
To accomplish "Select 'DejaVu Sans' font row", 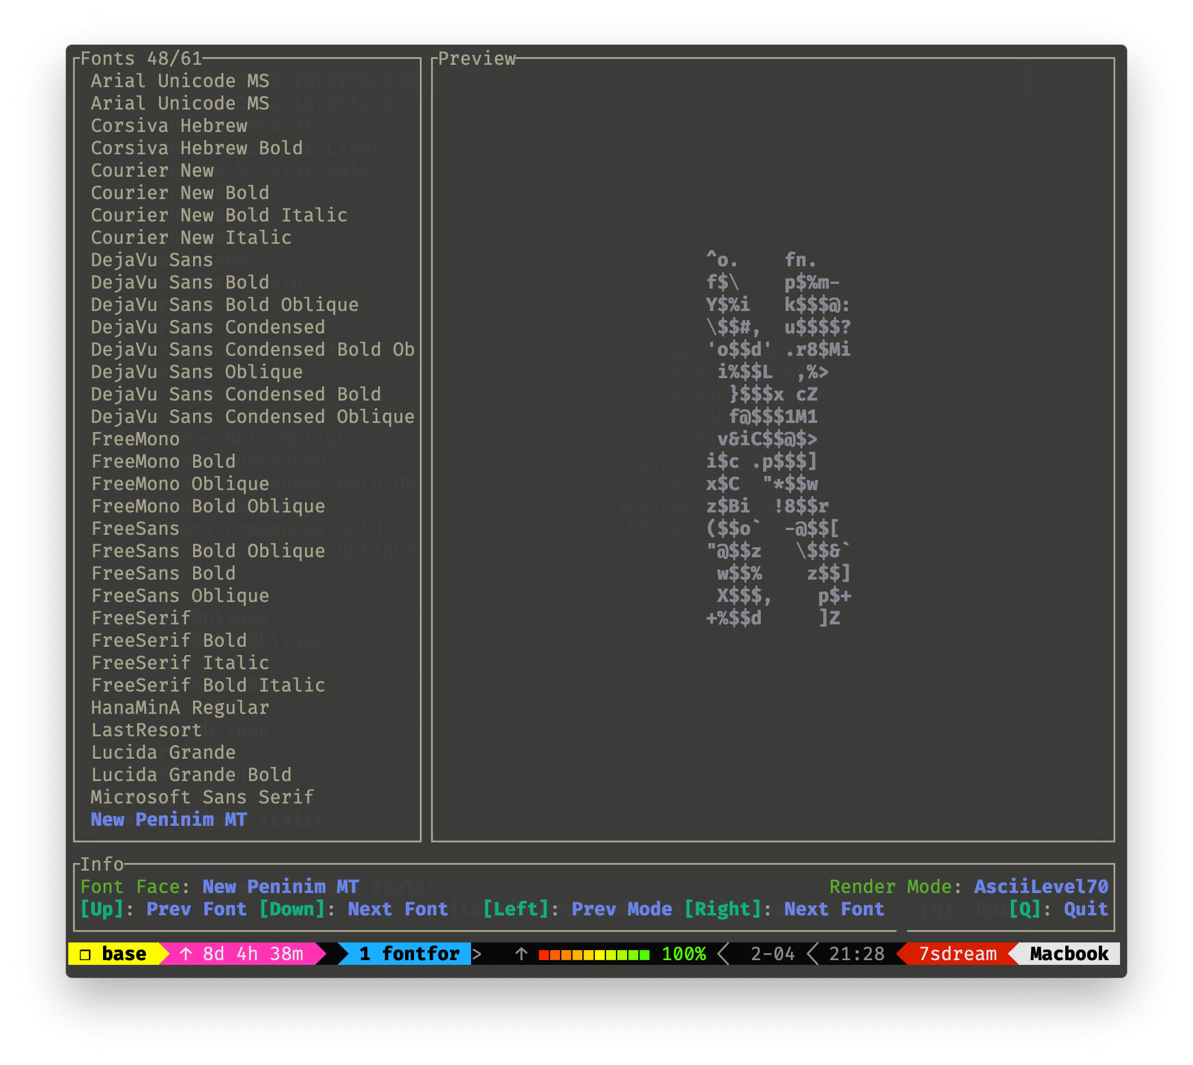I will [152, 260].
